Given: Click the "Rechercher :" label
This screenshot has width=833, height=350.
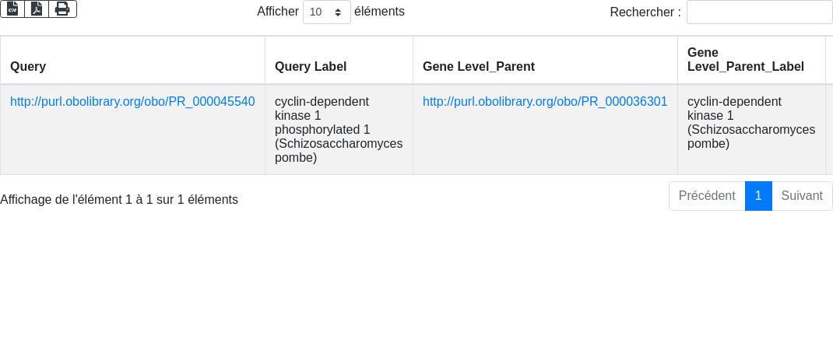Looking at the screenshot, I should pyautogui.click(x=645, y=12).
